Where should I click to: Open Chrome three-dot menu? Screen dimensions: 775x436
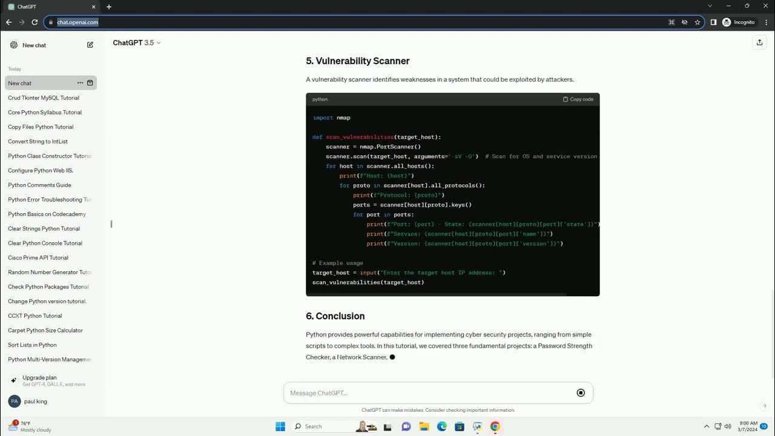[766, 22]
